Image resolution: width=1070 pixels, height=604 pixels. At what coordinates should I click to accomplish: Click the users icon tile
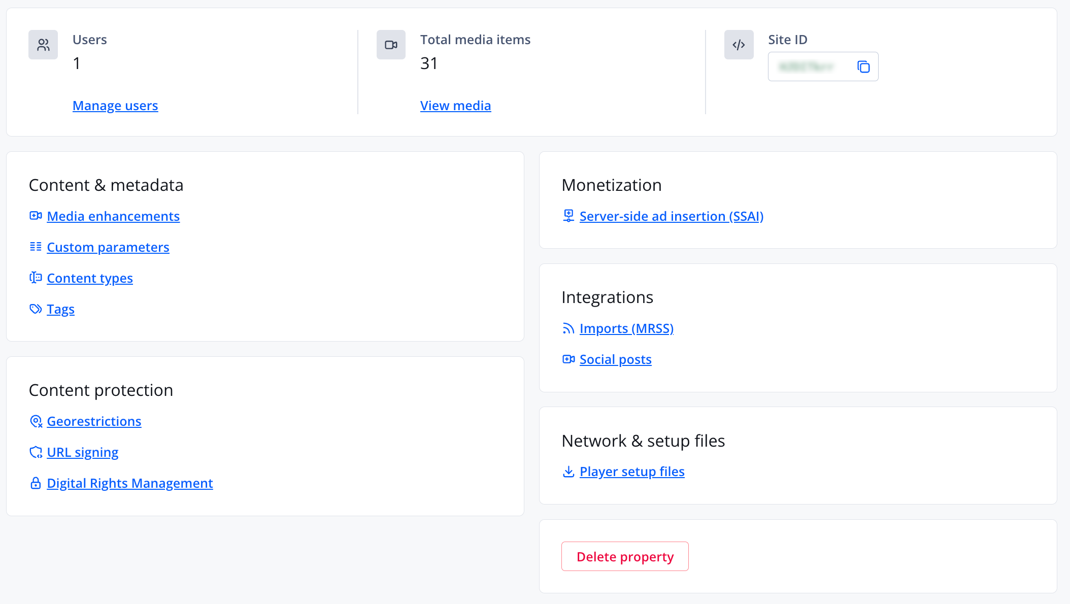pyautogui.click(x=43, y=45)
